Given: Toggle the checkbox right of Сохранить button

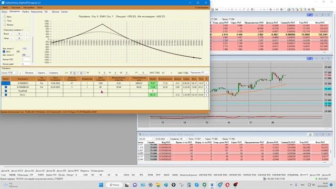Looking at the screenshot, I should (x=63, y=73).
